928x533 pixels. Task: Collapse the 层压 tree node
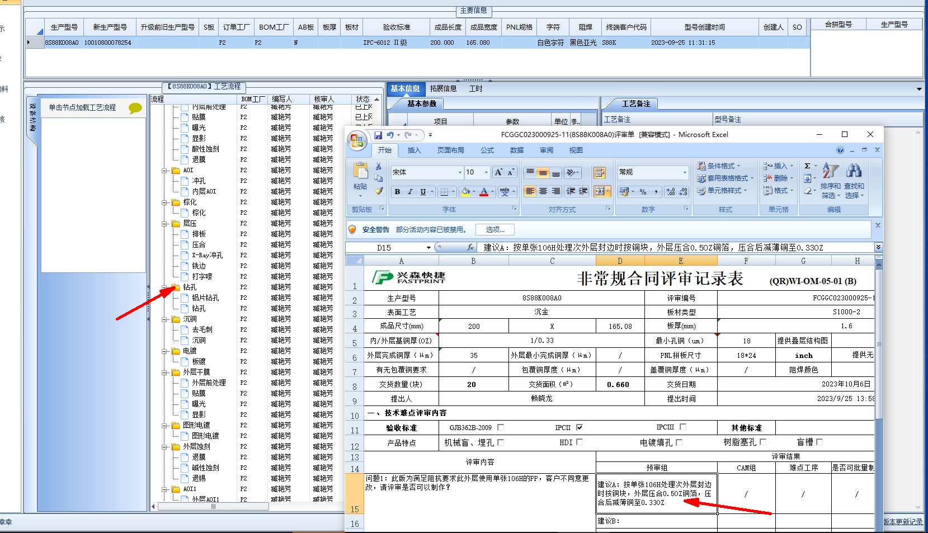pyautogui.click(x=165, y=224)
